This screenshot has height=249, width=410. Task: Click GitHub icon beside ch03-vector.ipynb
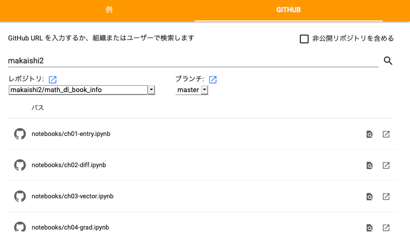20,196
